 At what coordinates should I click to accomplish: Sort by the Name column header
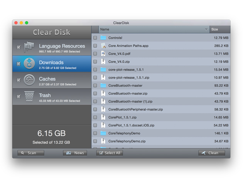click(154, 29)
